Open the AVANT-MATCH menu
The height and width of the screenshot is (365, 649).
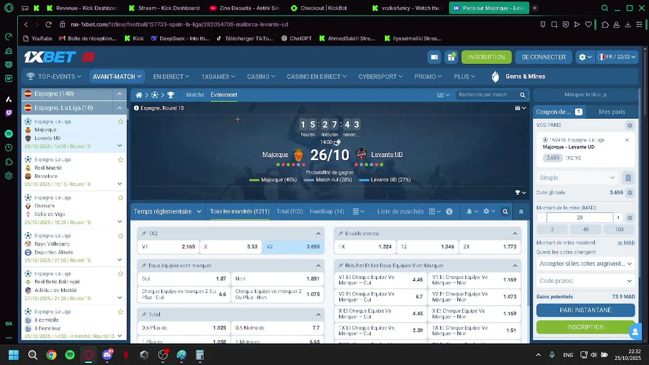117,77
